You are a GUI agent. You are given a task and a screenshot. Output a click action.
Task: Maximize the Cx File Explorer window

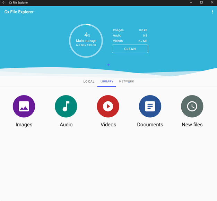[x=201, y=2]
